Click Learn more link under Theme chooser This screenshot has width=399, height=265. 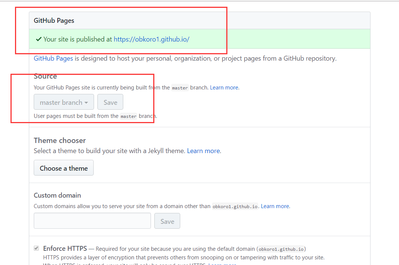coord(203,151)
